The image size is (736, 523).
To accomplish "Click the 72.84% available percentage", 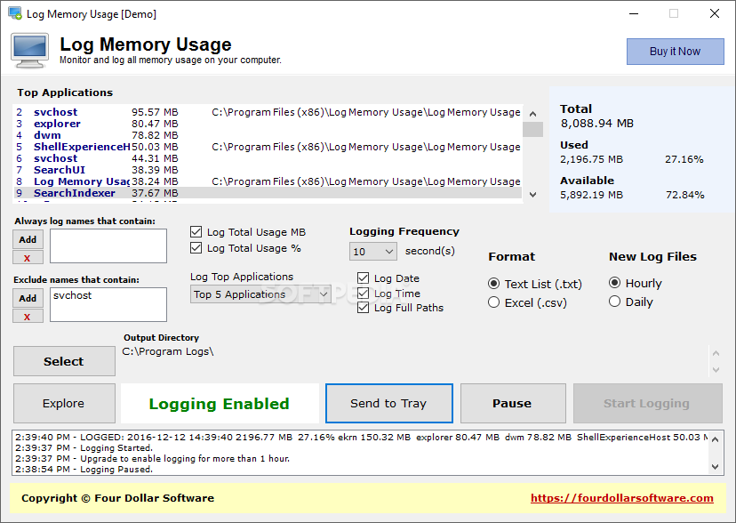I will click(x=684, y=195).
